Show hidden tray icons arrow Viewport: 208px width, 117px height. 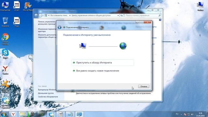point(181,114)
